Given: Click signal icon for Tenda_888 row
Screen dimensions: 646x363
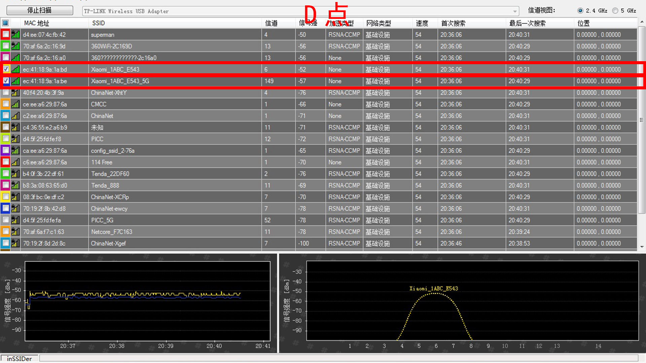Looking at the screenshot, I should (x=15, y=185).
